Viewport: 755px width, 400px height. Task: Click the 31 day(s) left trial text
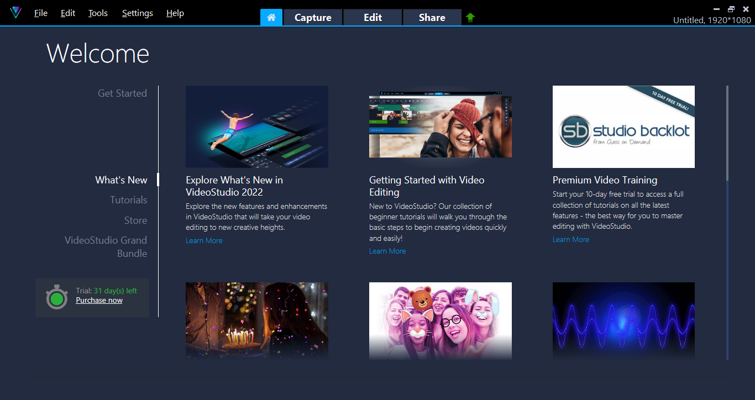[x=115, y=291]
